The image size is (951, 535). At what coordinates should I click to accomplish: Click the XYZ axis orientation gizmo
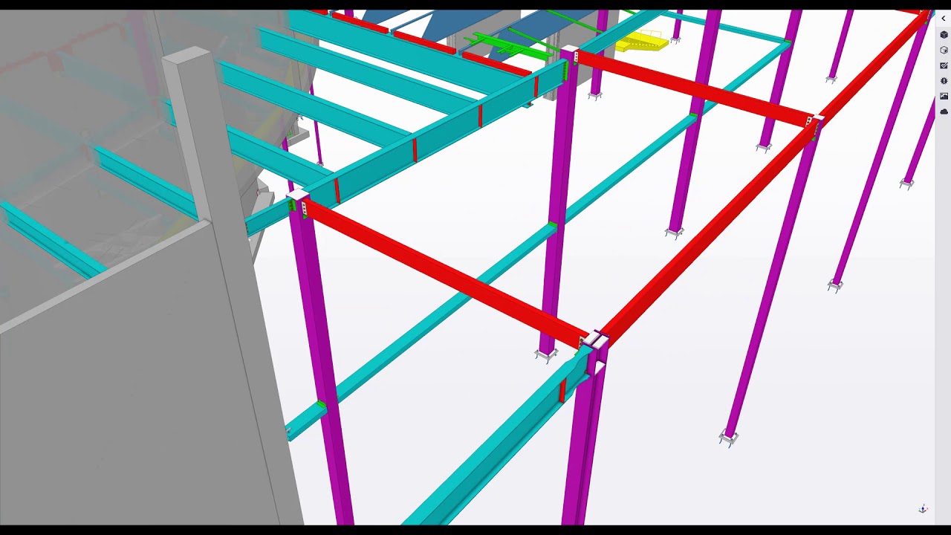coord(923,509)
